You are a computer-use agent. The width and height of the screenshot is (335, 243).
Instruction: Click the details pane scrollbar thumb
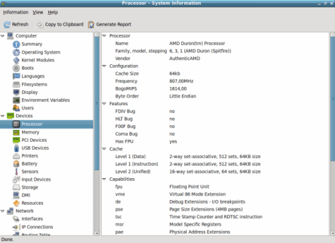332,98
